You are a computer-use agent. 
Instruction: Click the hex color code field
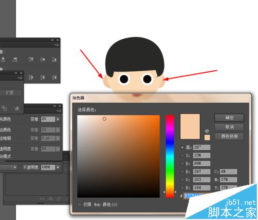click(195, 196)
